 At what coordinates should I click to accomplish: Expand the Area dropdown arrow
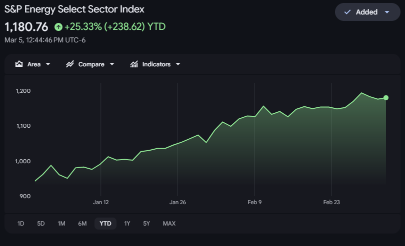pos(48,64)
